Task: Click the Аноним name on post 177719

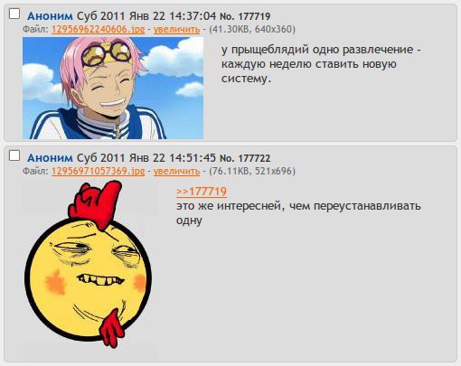Action: [50, 16]
